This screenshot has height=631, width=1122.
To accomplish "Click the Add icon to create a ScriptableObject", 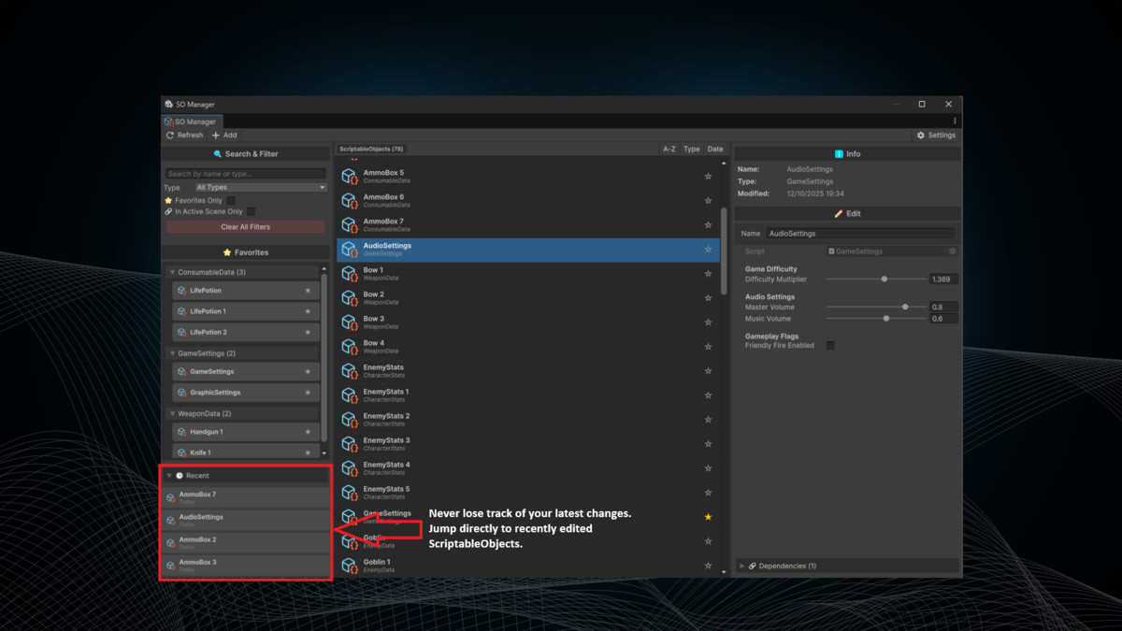I will 215,135.
